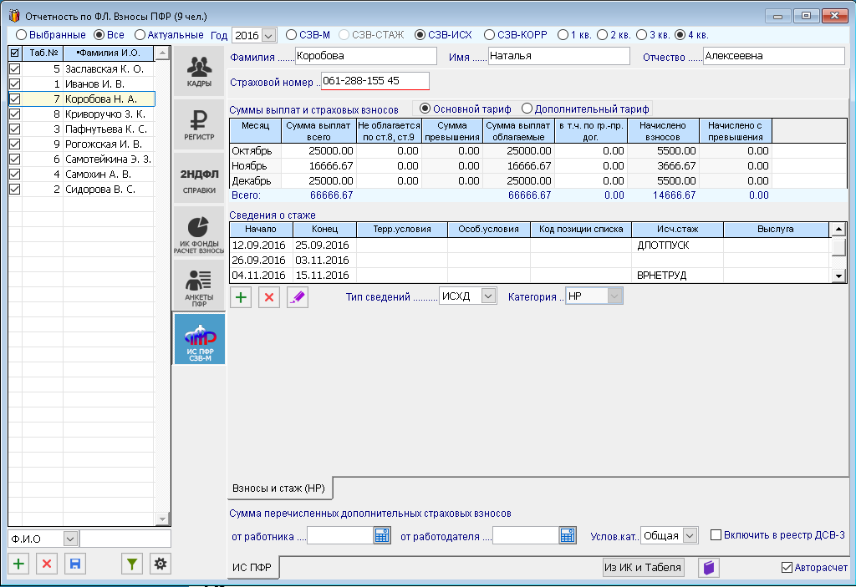856x587 pixels.
Task: Choose the СЗВ-М report type
Action: 292,35
